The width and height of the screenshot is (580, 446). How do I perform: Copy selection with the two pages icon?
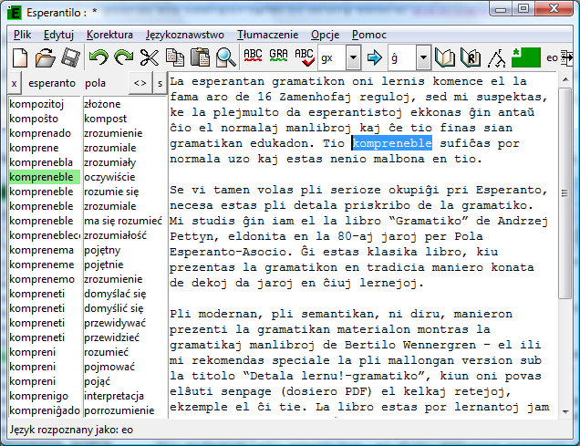(x=174, y=57)
